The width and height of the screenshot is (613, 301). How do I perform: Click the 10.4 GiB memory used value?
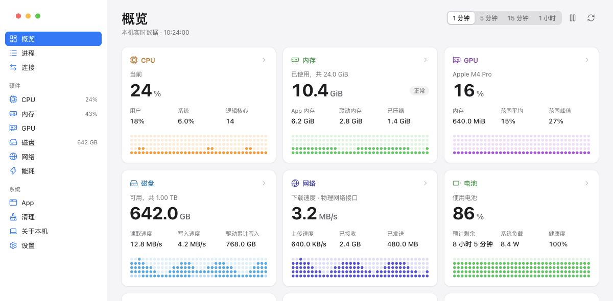pos(317,91)
